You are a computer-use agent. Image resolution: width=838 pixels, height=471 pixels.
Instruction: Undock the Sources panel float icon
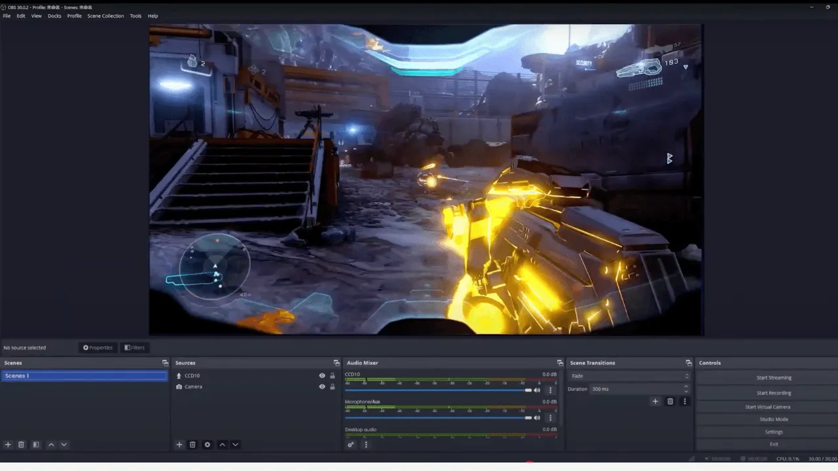pyautogui.click(x=337, y=362)
